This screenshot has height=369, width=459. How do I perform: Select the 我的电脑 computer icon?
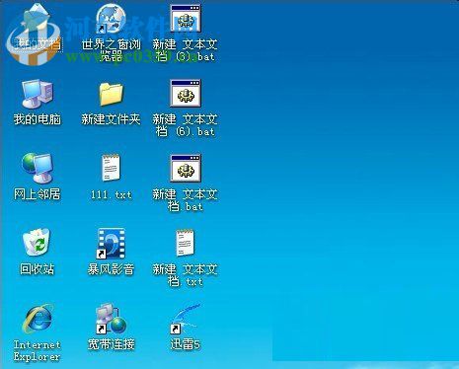click(37, 94)
